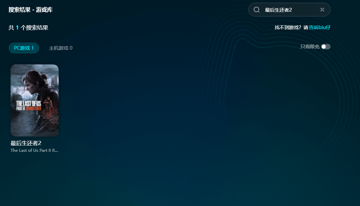The width and height of the screenshot is (360, 206).
Task: Click the 搜索结果 - 游戏库 heading
Action: coord(30,10)
